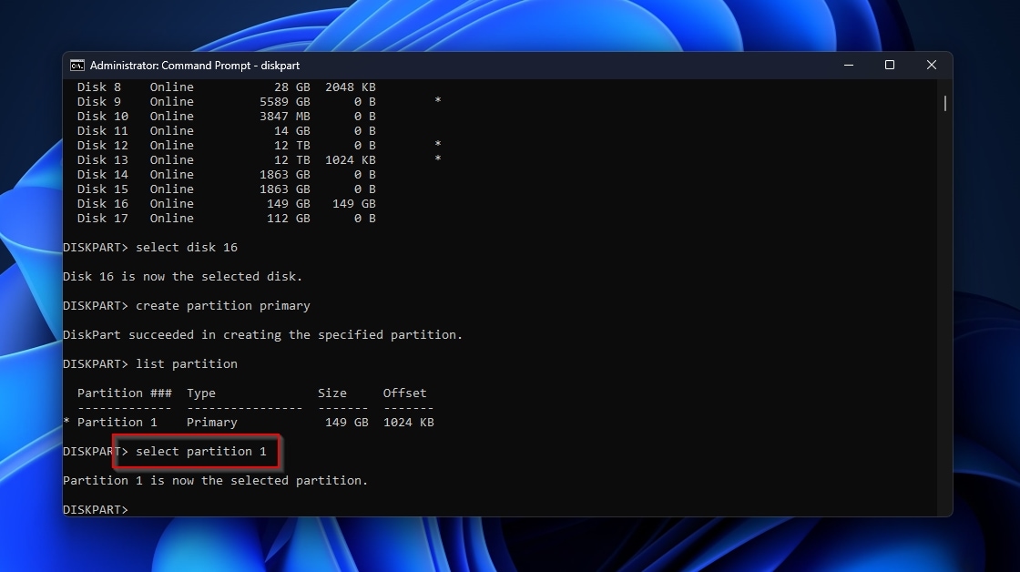The height and width of the screenshot is (572, 1020).
Task: Click the Command Prompt icon in title bar
Action: click(x=77, y=66)
